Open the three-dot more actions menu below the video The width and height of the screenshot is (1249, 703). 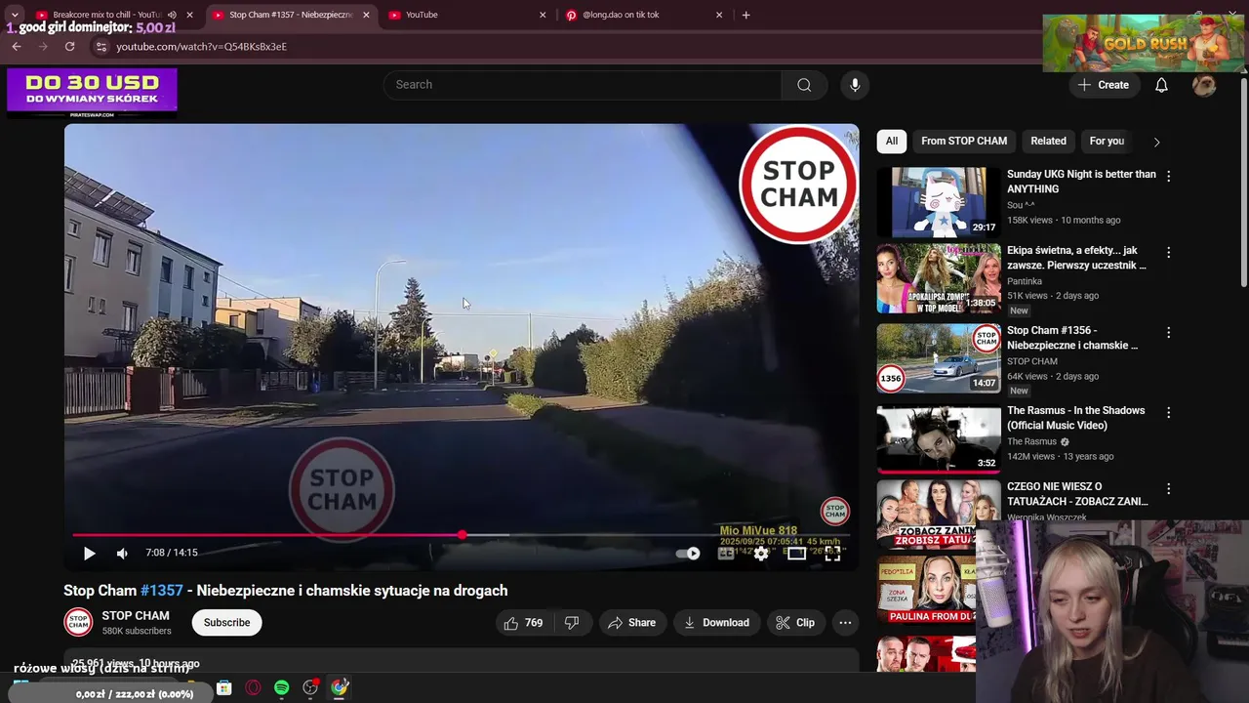pos(845,623)
